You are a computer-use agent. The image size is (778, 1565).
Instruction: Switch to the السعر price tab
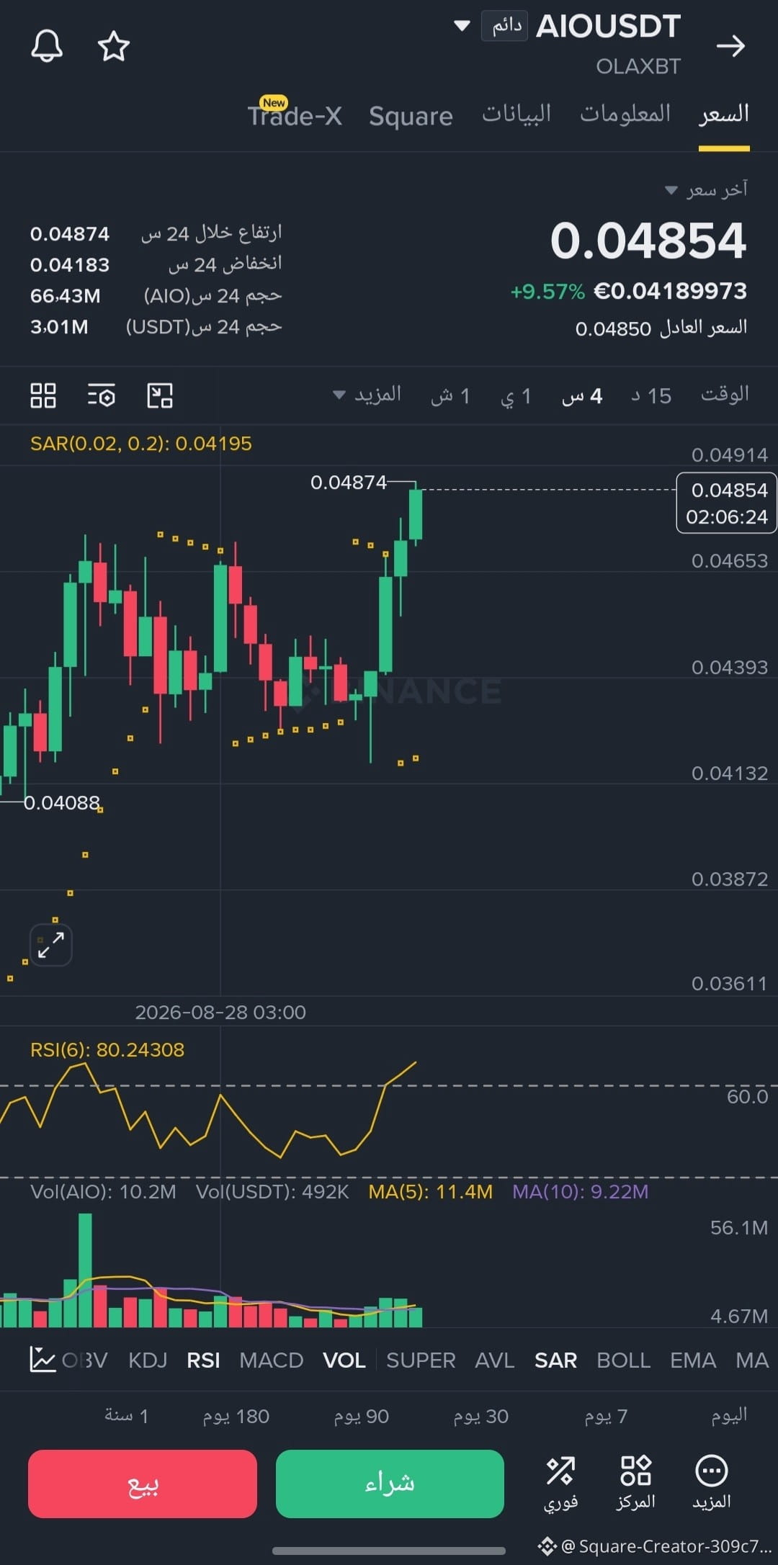click(724, 115)
